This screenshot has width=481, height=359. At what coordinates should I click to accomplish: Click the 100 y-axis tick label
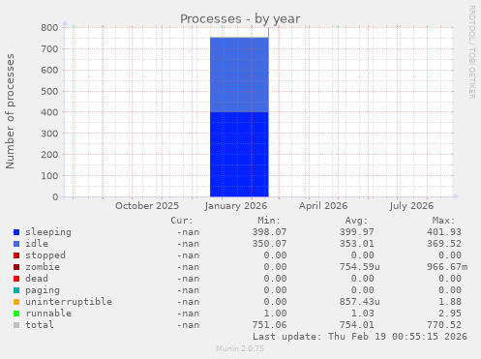[x=49, y=176]
